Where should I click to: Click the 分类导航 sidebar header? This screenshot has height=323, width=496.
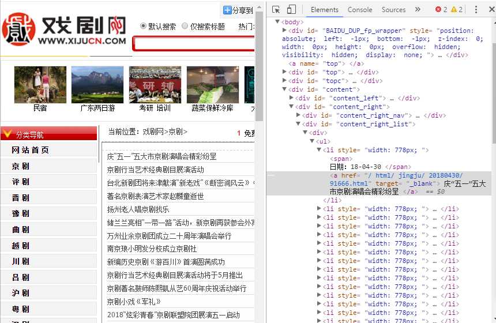[48, 133]
